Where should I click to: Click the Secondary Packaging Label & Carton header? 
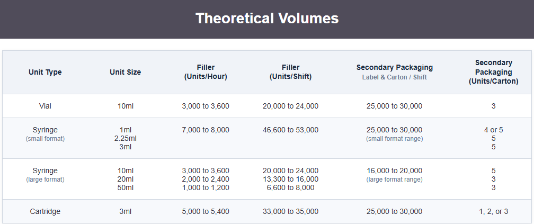394,72
